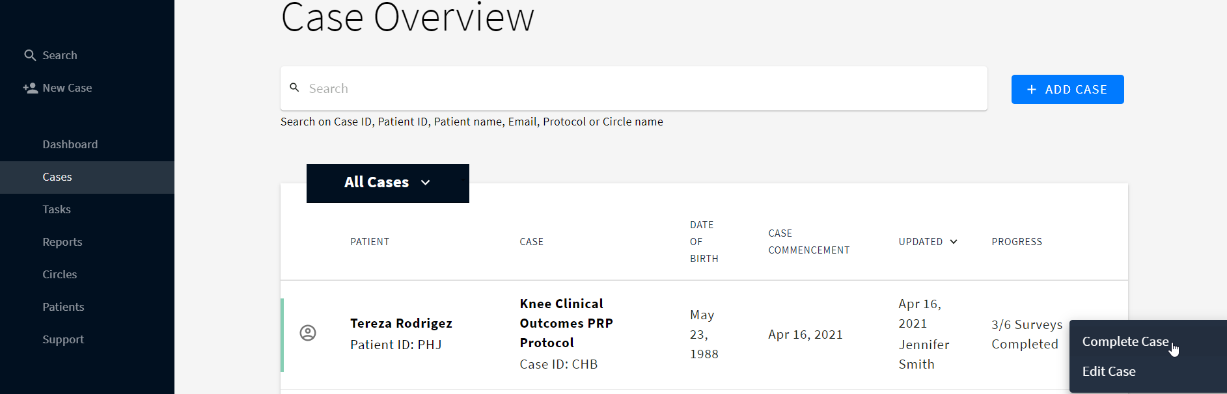Click the magnifier icon in search bar
The width and height of the screenshot is (1227, 394).
click(295, 88)
